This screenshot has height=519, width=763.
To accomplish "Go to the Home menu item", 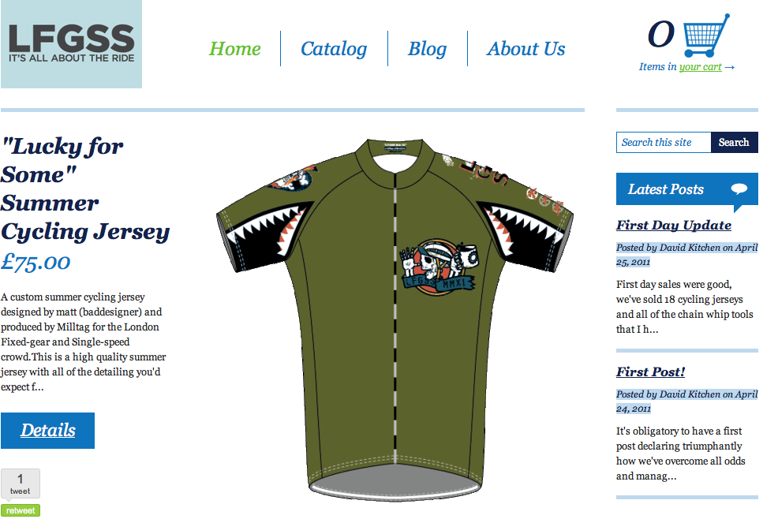I will pyautogui.click(x=234, y=49).
